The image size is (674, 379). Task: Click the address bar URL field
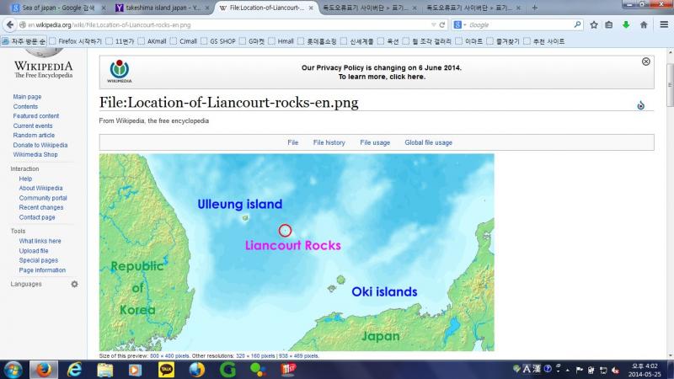[x=227, y=25]
